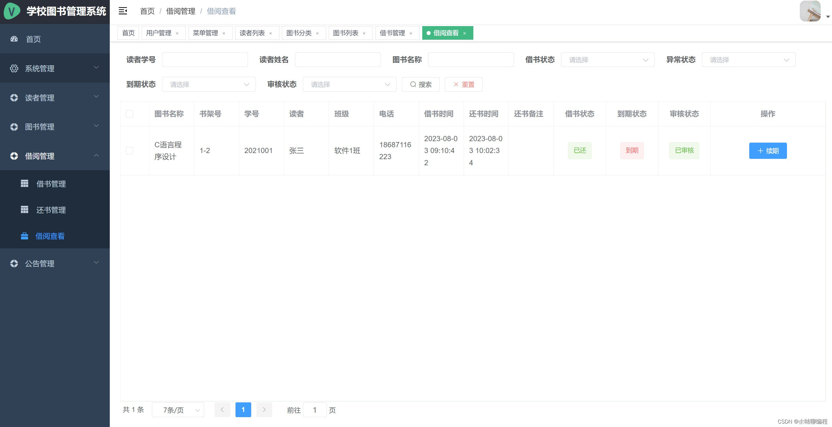
Task: Open the 到期状态 filter dropdown
Action: (209, 84)
